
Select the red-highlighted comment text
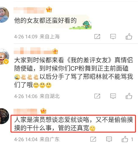tap(73, 124)
